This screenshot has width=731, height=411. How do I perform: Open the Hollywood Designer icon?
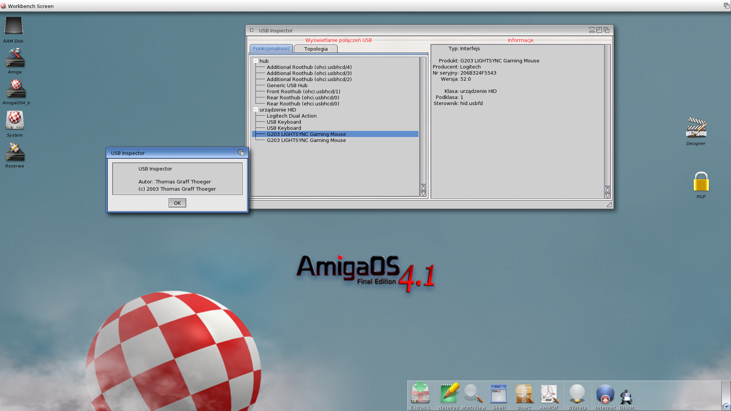[x=696, y=128]
